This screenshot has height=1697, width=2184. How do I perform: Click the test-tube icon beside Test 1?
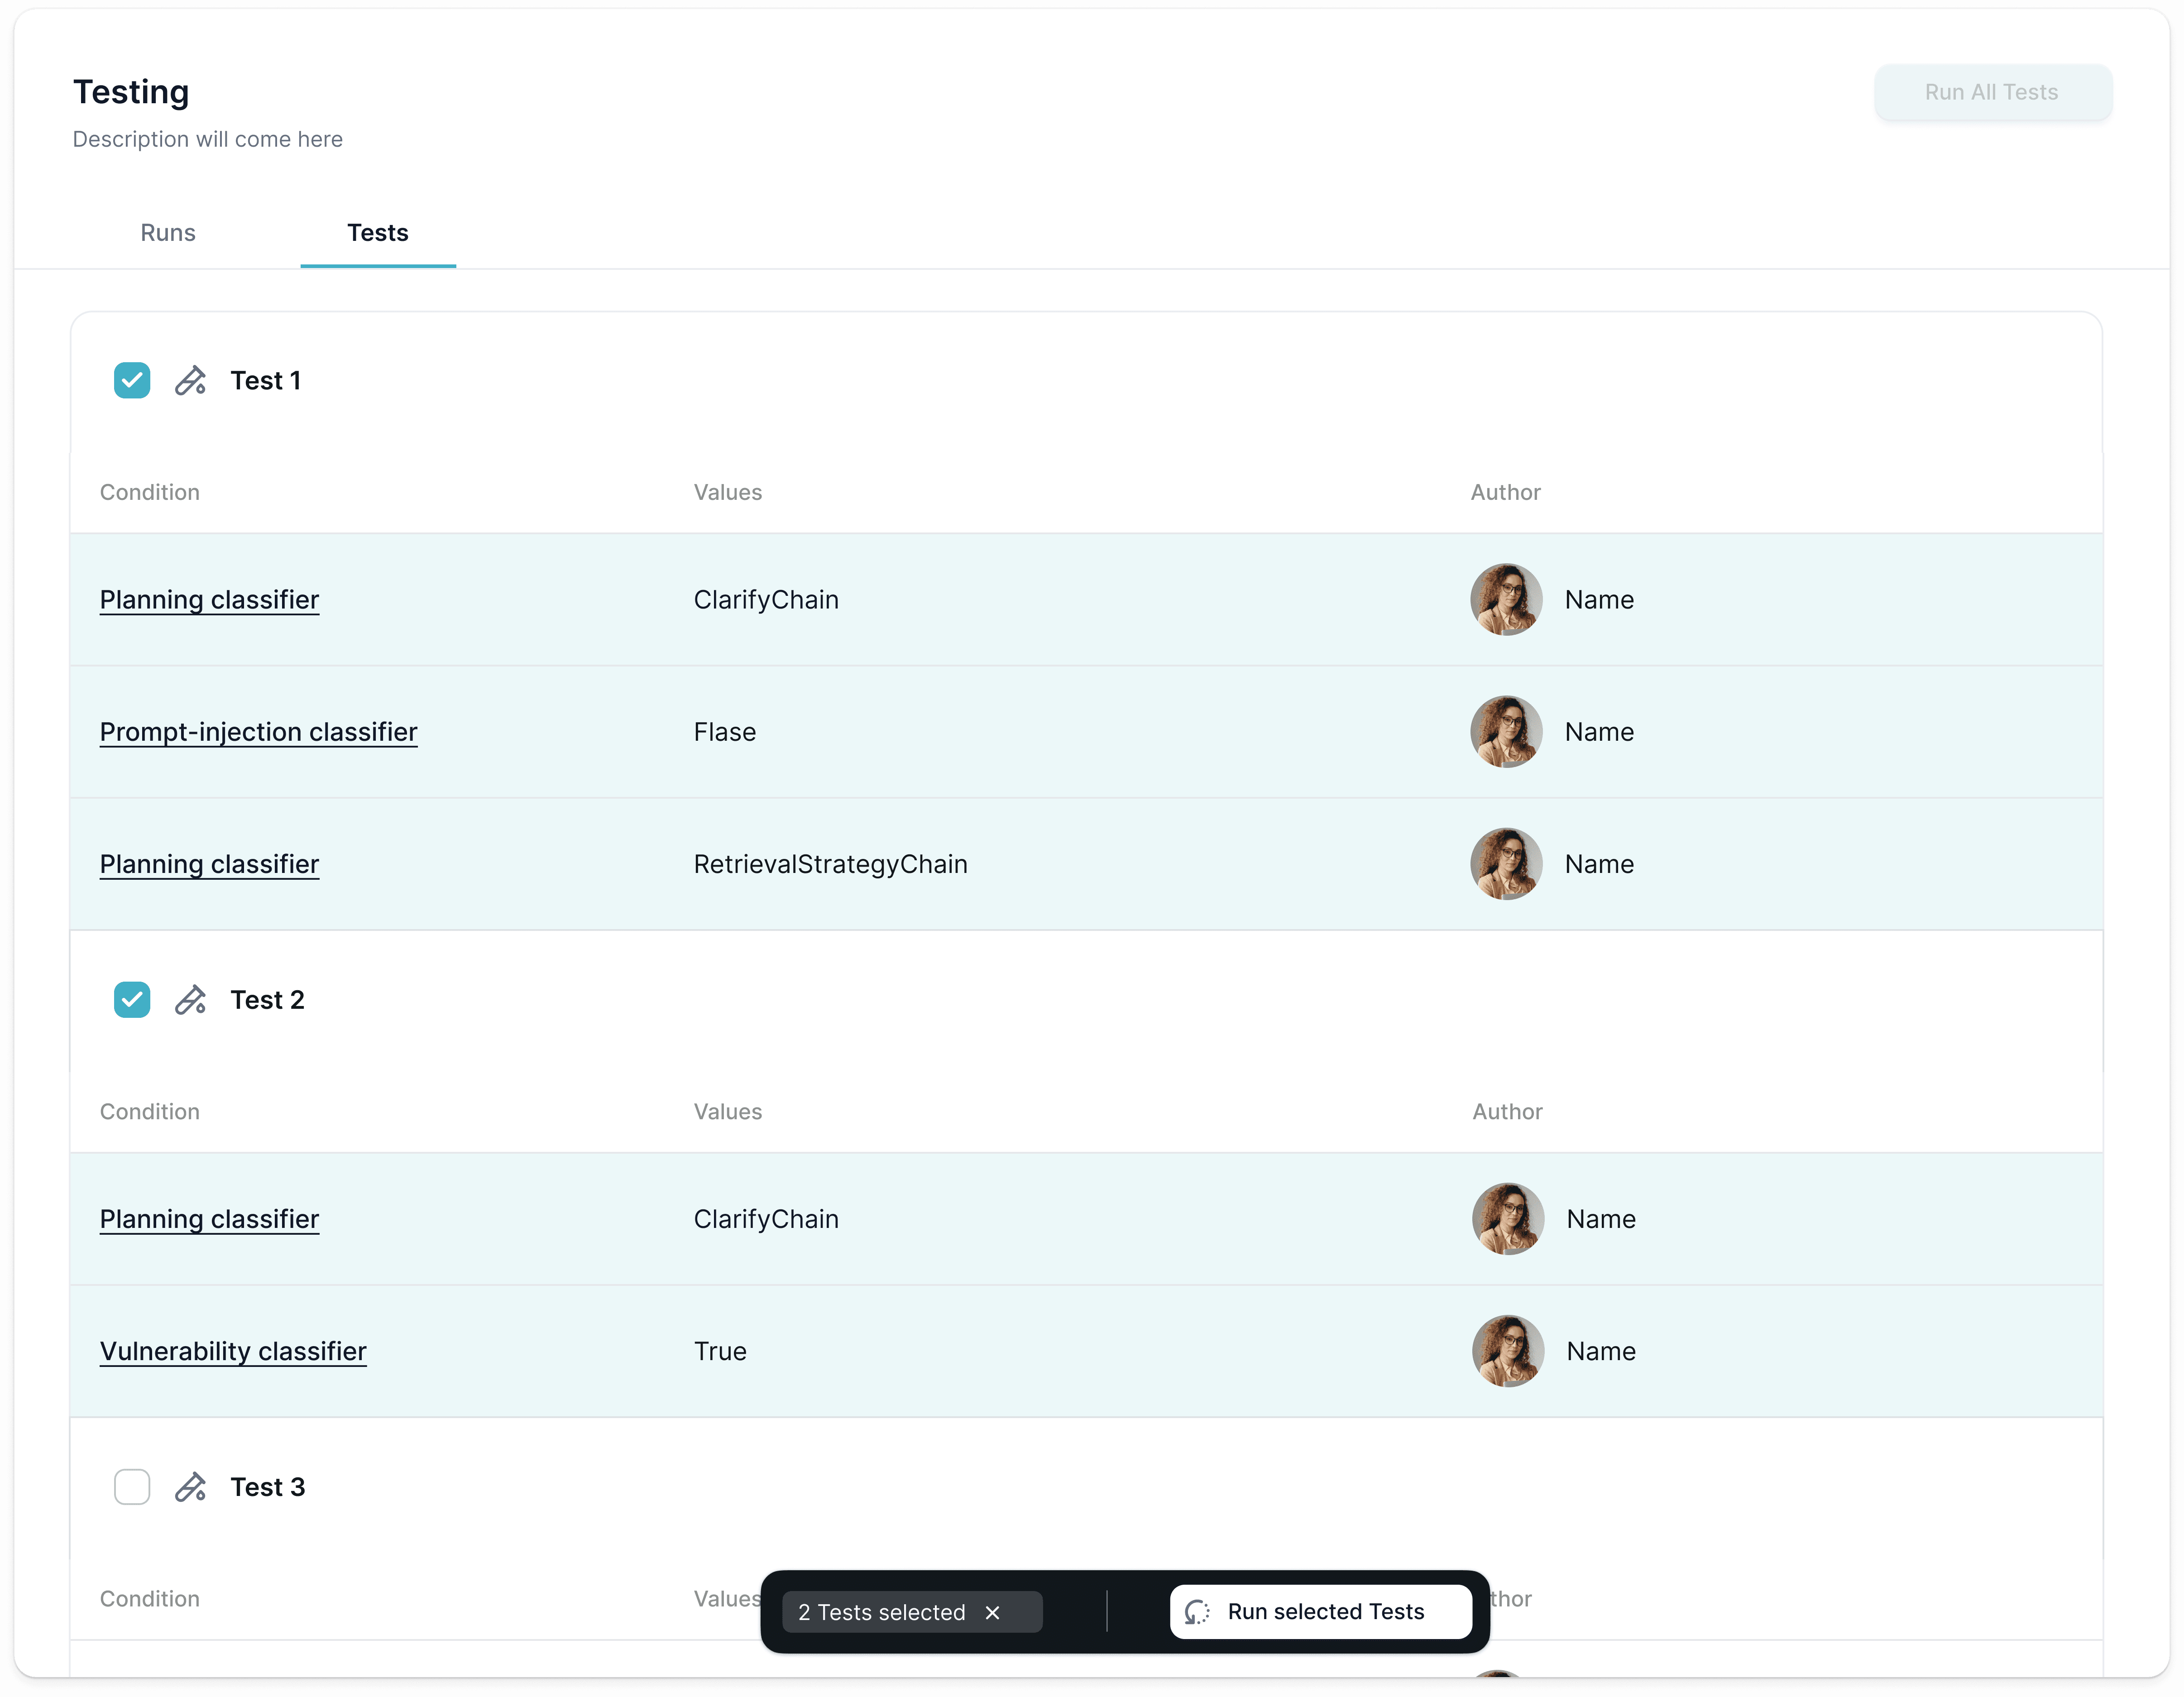(x=190, y=381)
